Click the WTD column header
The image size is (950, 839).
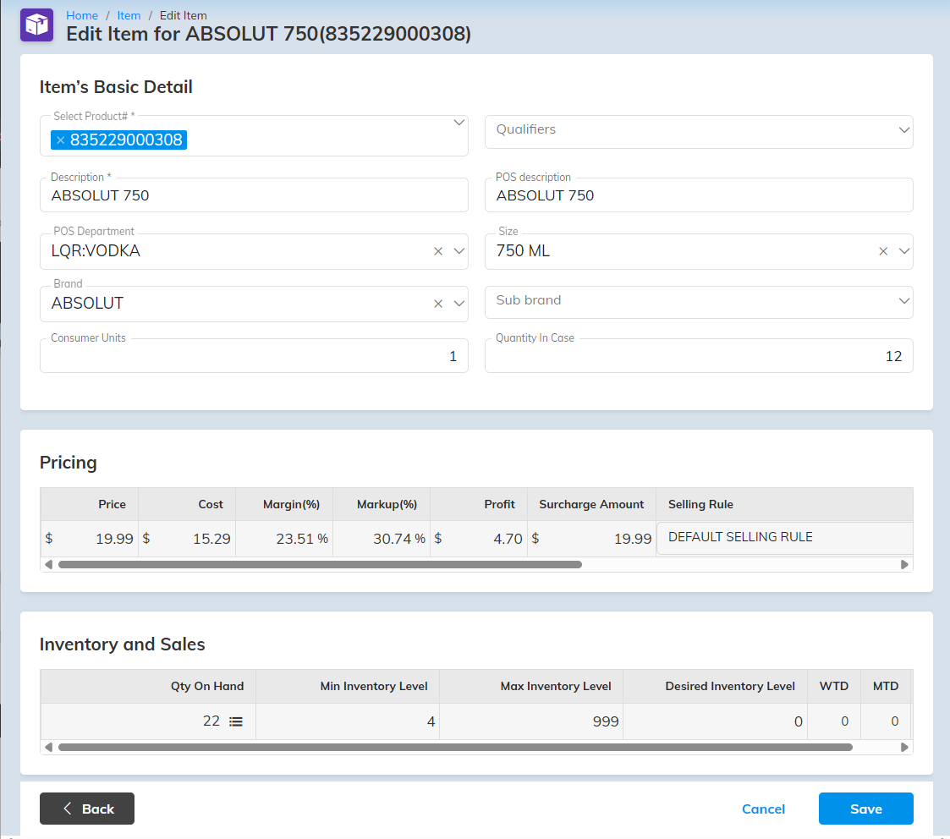point(833,687)
